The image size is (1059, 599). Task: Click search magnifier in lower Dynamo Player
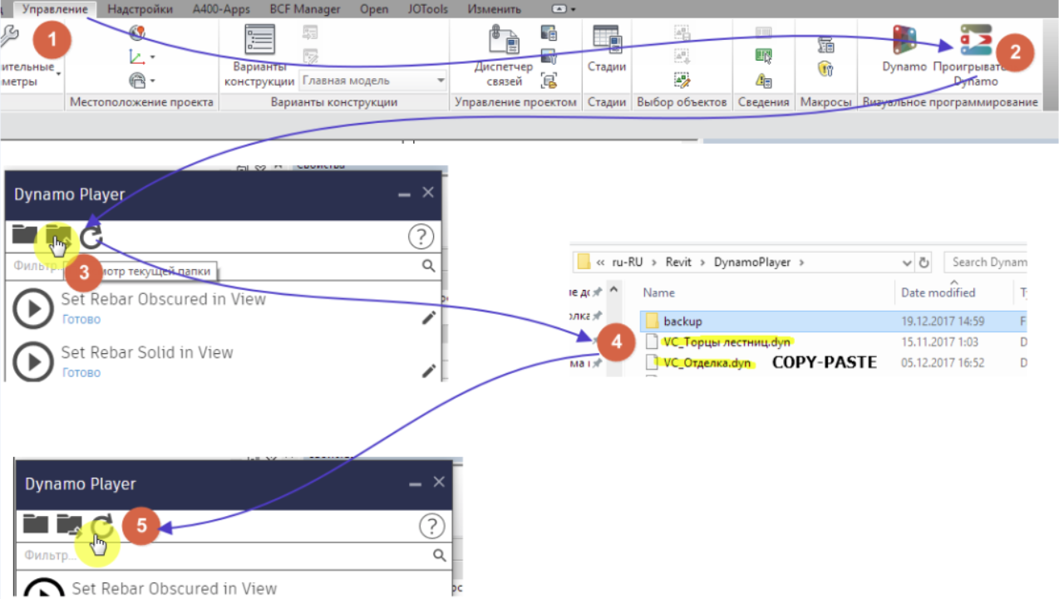click(x=439, y=555)
